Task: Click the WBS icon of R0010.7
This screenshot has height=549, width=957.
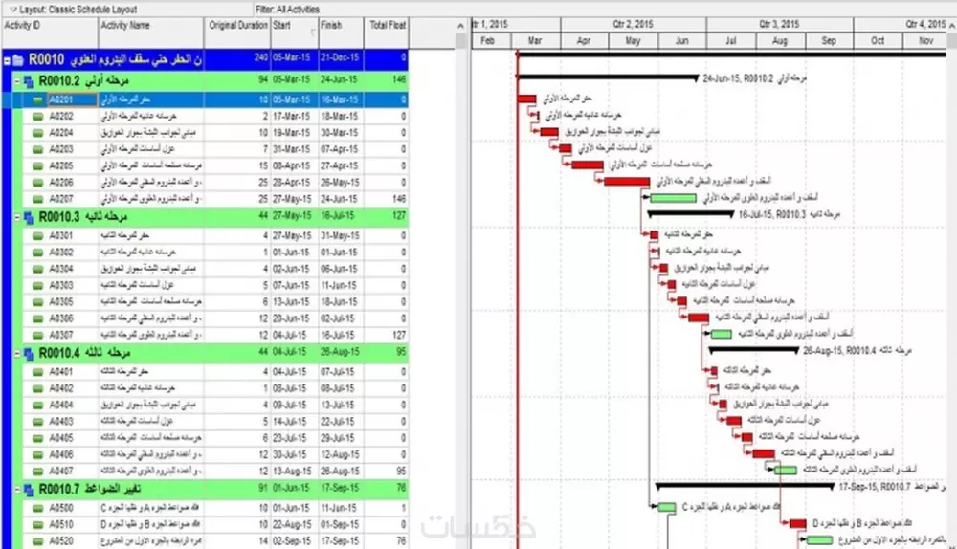Action: pyautogui.click(x=29, y=489)
